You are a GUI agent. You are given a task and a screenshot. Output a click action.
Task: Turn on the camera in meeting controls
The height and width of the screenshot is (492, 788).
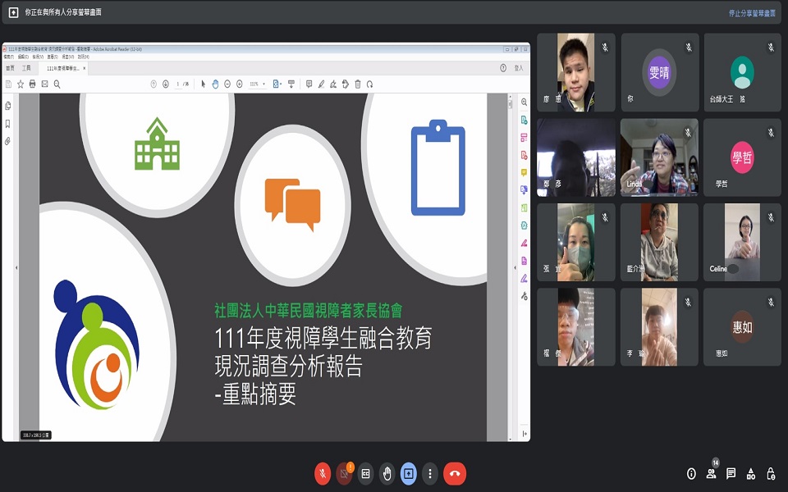tap(344, 473)
